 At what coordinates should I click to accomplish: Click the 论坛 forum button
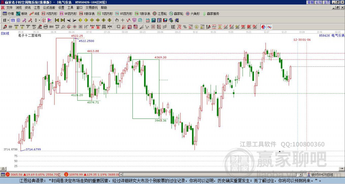pos(318,2)
